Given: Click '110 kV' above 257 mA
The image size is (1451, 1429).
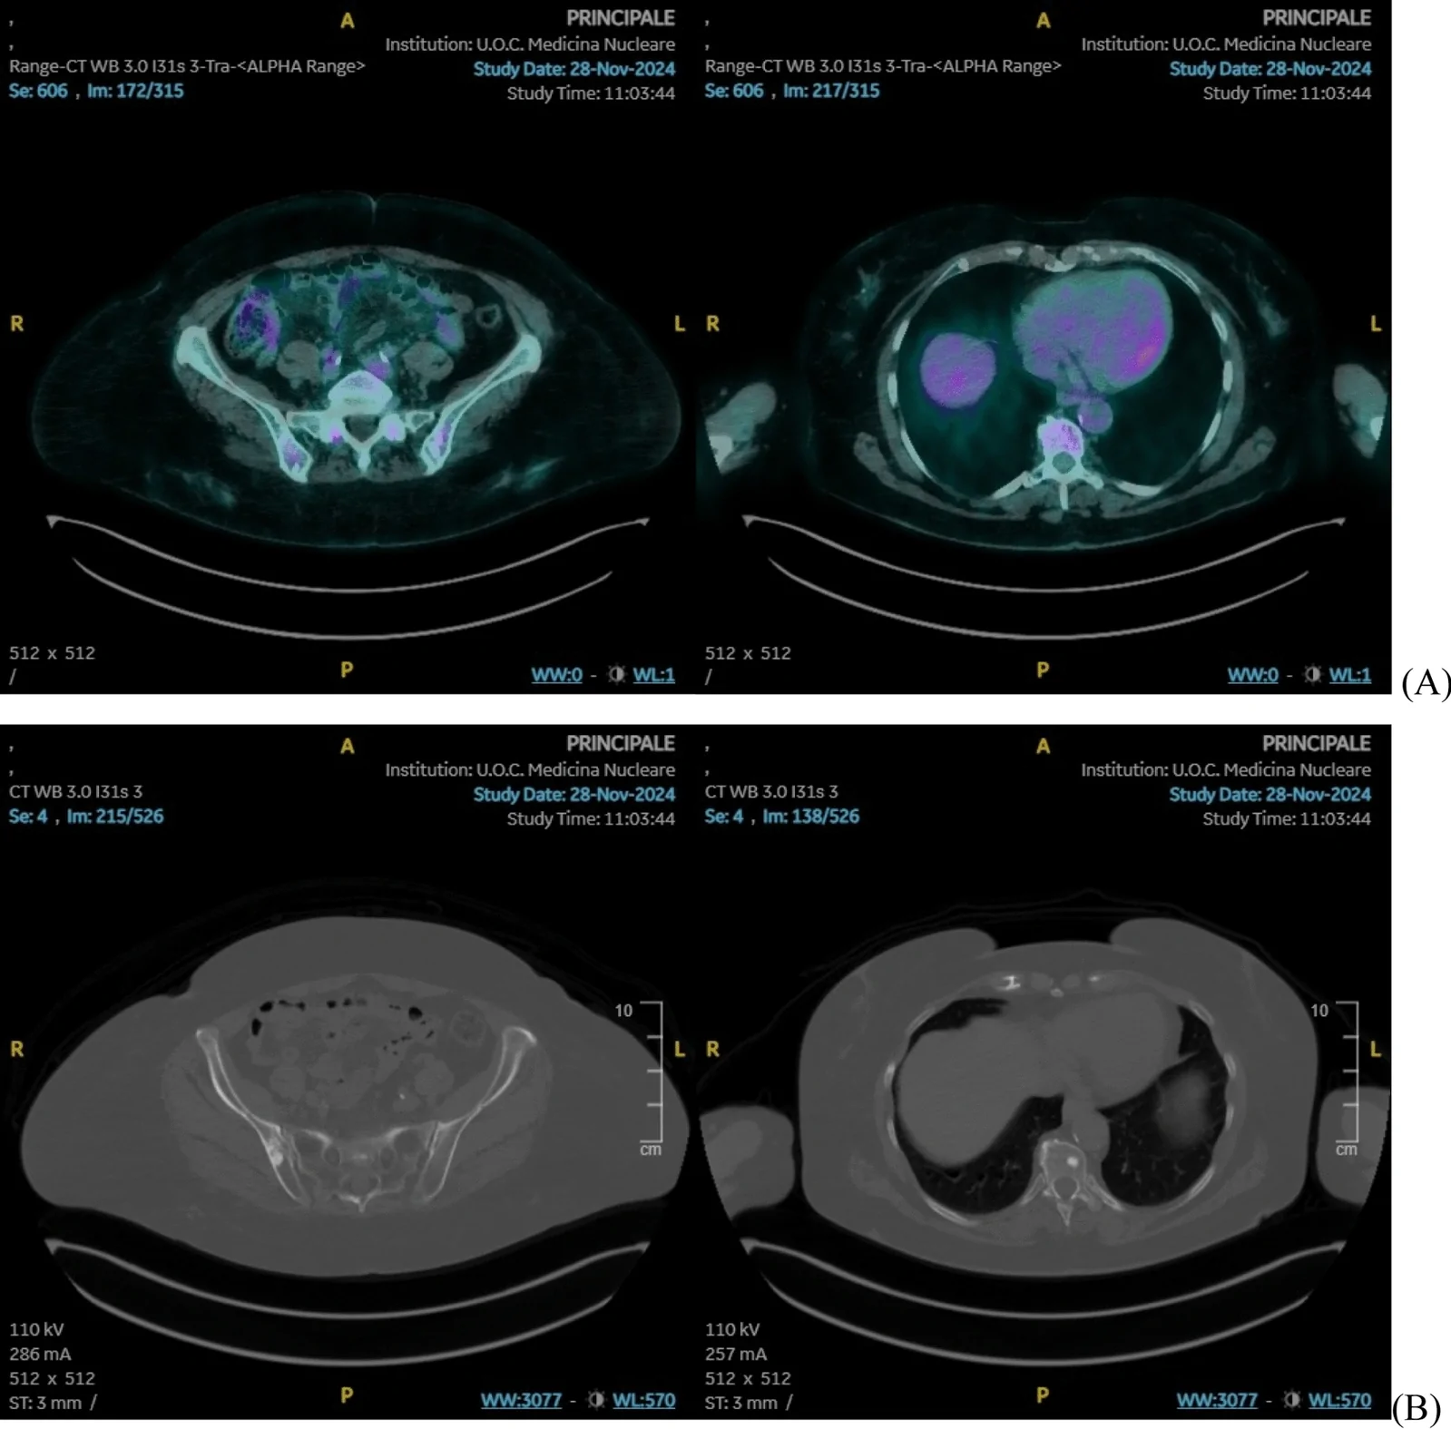Looking at the screenshot, I should [x=732, y=1329].
